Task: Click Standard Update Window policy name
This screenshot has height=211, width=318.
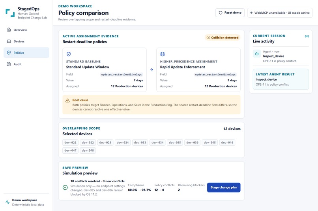Action: [88, 67]
